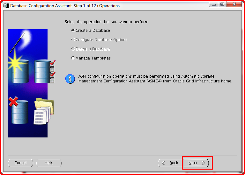Viewport: 245px width, 175px height.
Task: Open the Help dialog
Action: point(49,163)
